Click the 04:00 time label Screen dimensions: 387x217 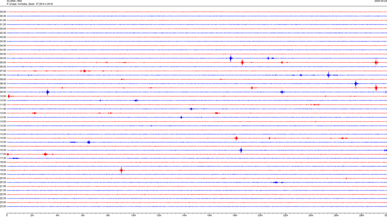(3, 45)
